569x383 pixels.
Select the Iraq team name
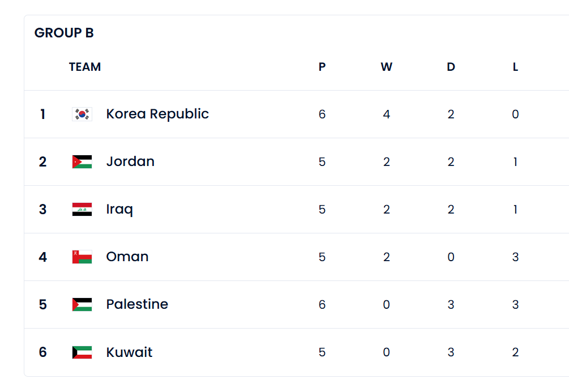119,210
